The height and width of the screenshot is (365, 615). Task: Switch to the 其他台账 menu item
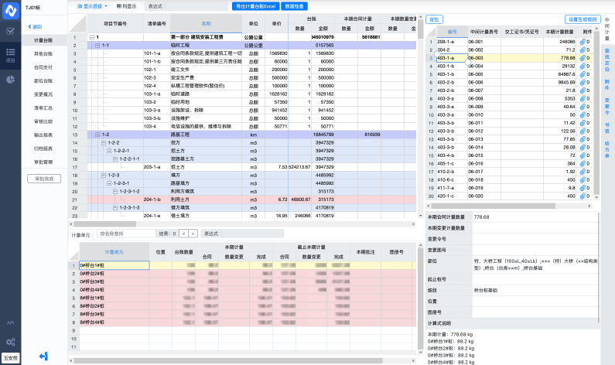(43, 53)
